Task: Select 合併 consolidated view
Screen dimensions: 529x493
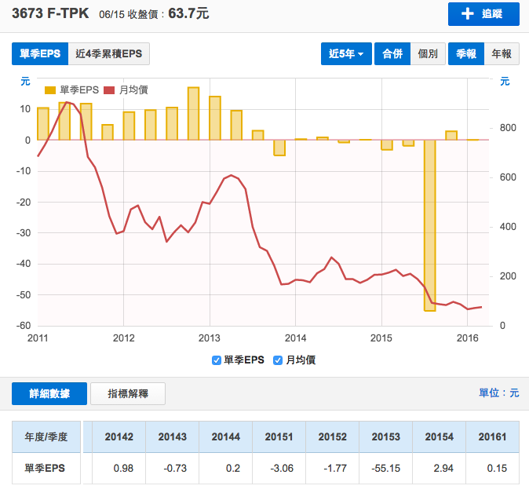Action: pos(392,53)
